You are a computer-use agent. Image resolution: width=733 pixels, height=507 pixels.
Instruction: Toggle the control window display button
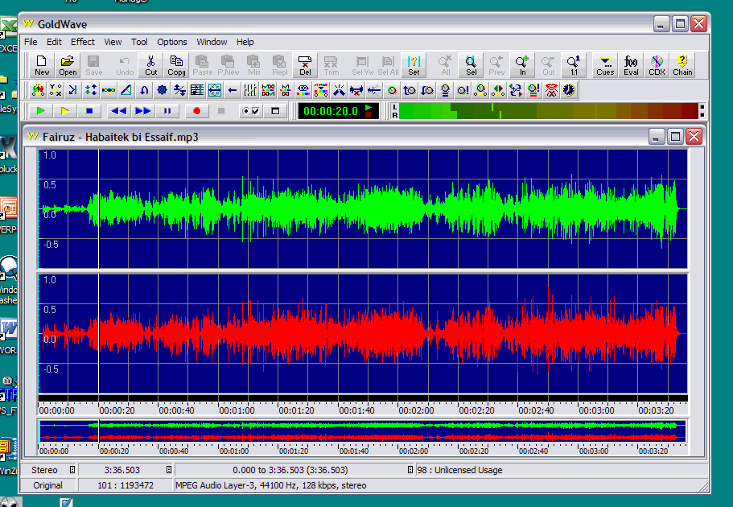point(275,111)
